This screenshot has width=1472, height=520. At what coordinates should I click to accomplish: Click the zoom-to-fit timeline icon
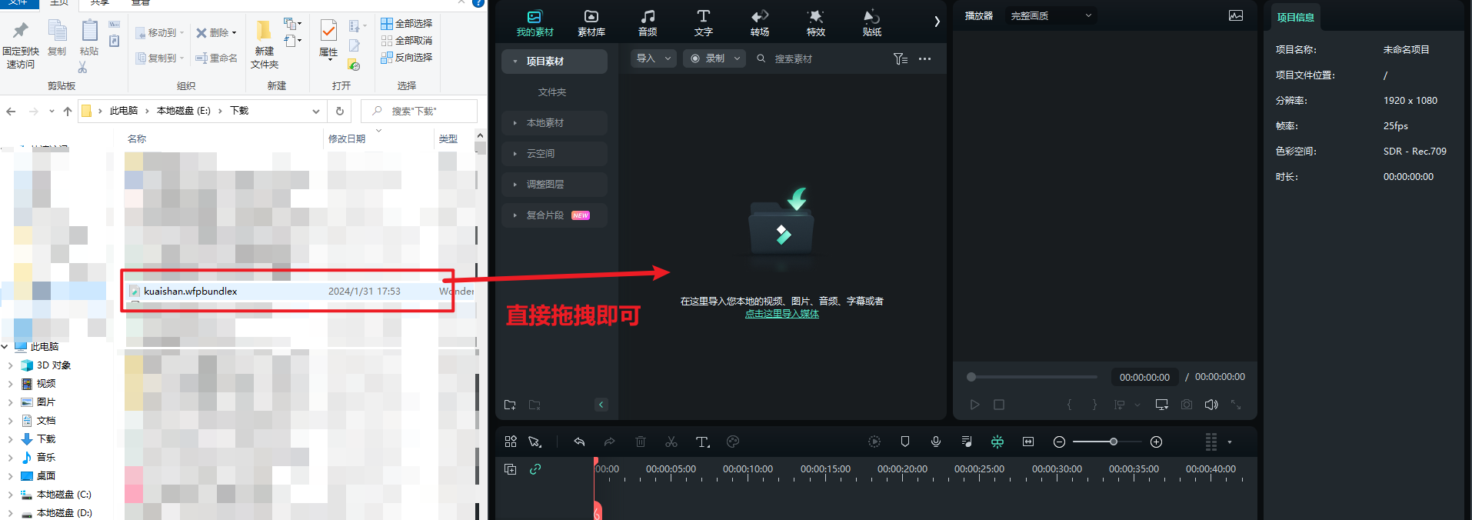1028,442
